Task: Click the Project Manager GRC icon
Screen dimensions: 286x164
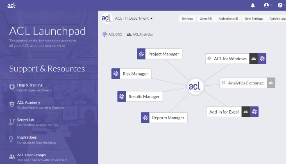Action: [x=141, y=54]
